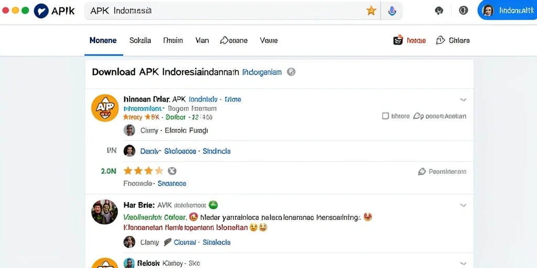Screen dimensions: 537x268
Task: Expand the first result chevron
Action: click(x=463, y=100)
